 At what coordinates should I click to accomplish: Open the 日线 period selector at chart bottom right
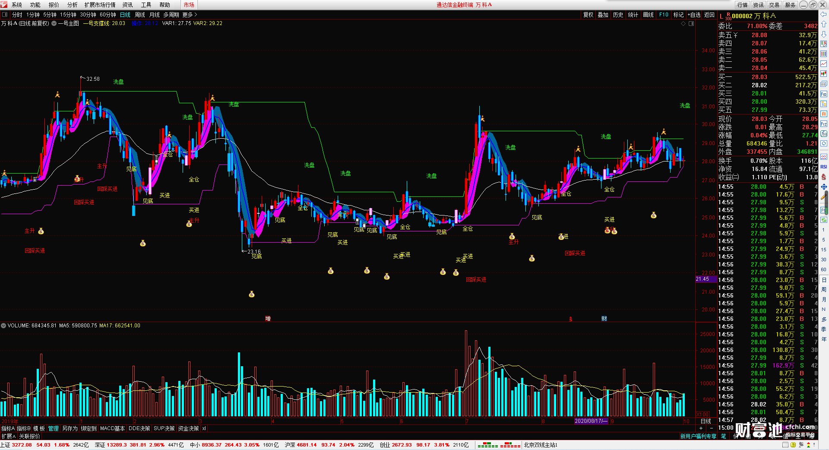[x=706, y=421]
